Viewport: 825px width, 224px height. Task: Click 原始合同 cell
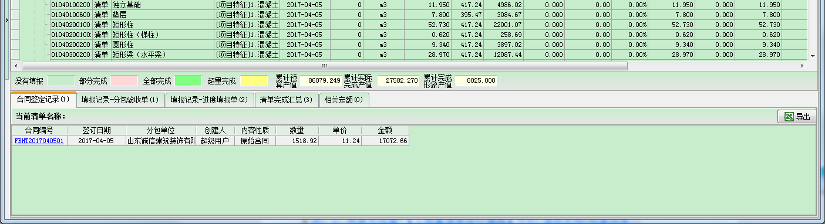click(x=255, y=141)
